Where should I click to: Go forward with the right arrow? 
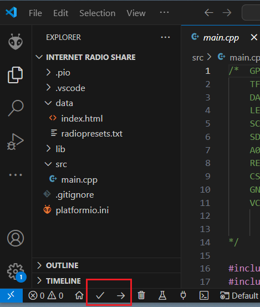point(227,13)
